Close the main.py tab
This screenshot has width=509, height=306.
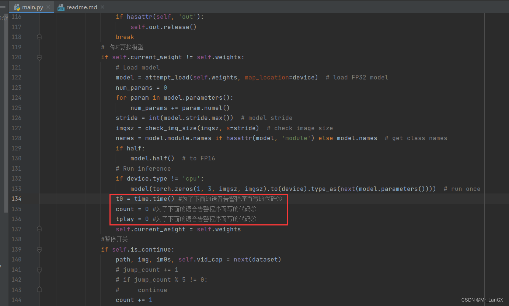click(x=48, y=7)
